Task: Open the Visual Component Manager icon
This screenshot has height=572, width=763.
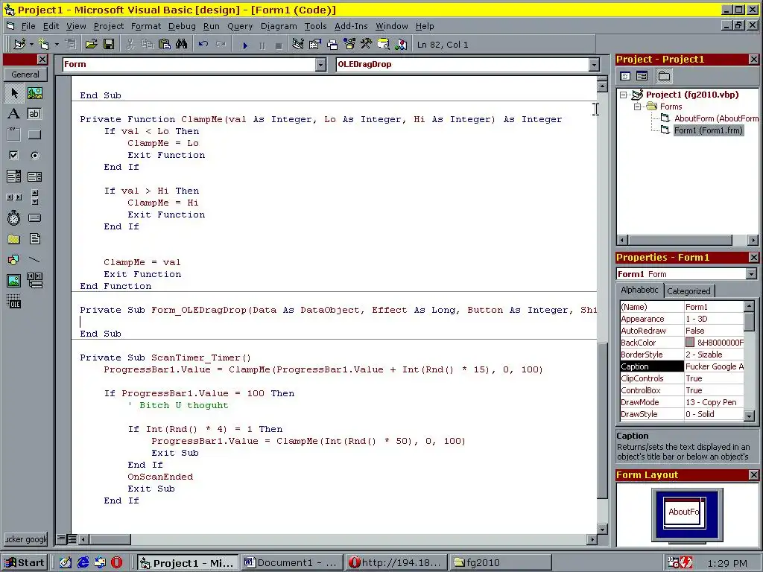Action: [x=400, y=45]
